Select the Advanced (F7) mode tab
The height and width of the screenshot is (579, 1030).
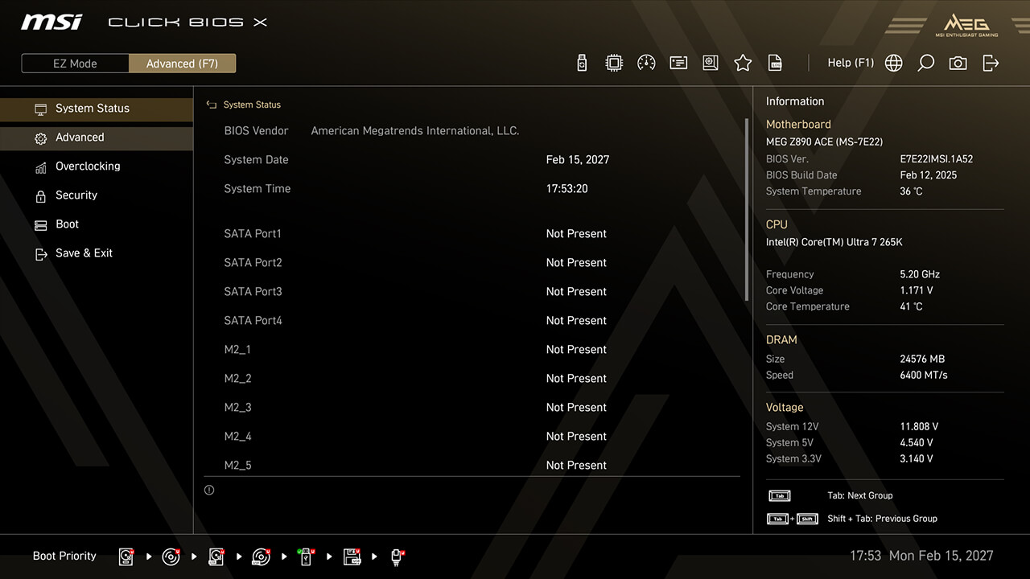pyautogui.click(x=182, y=64)
